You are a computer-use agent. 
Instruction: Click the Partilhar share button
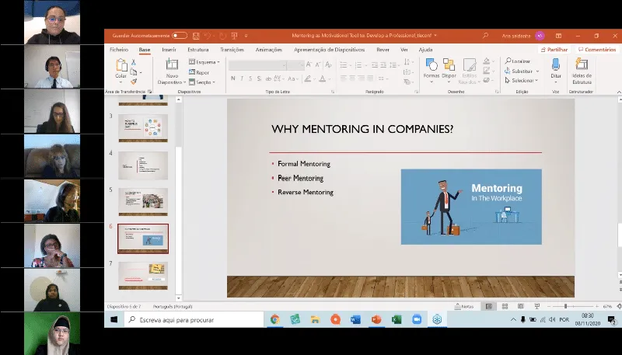tap(555, 50)
